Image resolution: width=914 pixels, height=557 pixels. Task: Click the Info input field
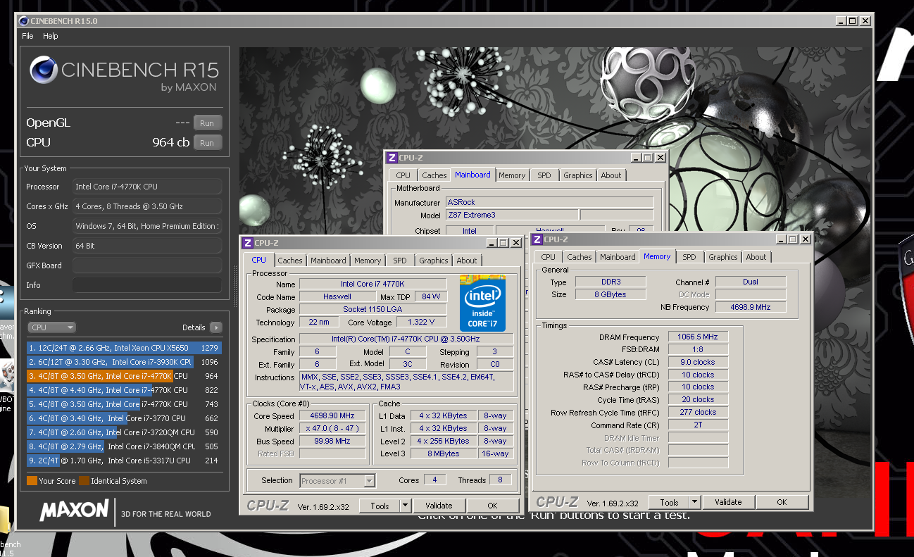tap(146, 285)
